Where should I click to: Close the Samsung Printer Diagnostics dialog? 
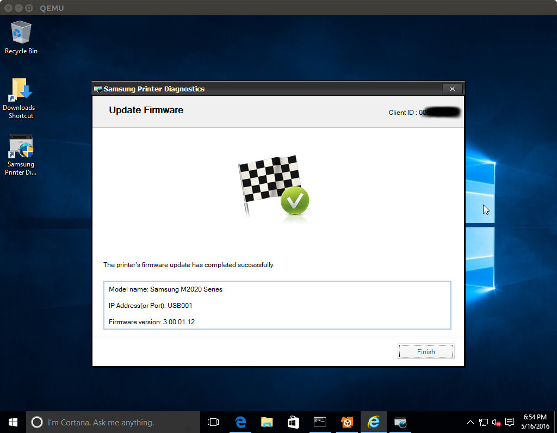pos(452,89)
